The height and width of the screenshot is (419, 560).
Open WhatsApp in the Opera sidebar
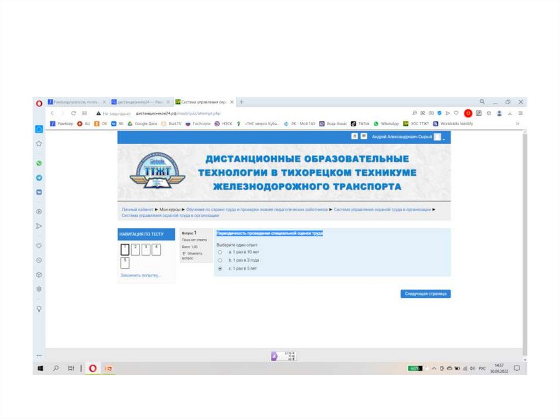tap(39, 163)
